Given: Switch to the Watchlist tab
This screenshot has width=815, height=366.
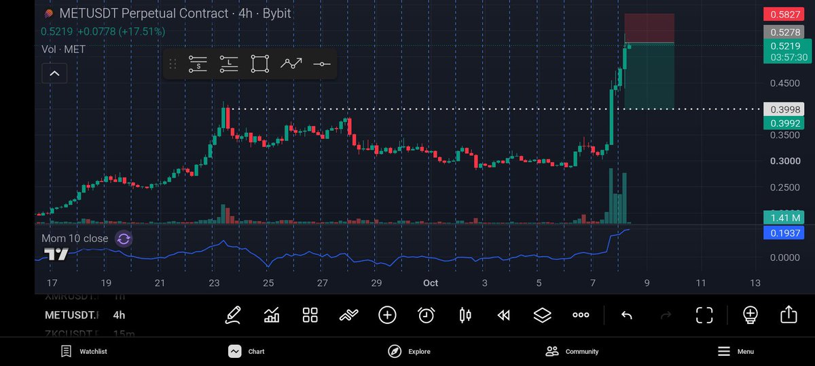Looking at the screenshot, I should [84, 351].
